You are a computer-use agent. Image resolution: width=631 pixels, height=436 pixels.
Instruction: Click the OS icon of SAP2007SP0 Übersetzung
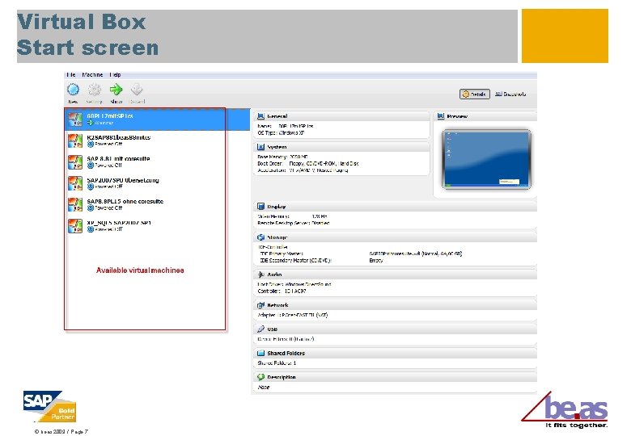click(75, 183)
